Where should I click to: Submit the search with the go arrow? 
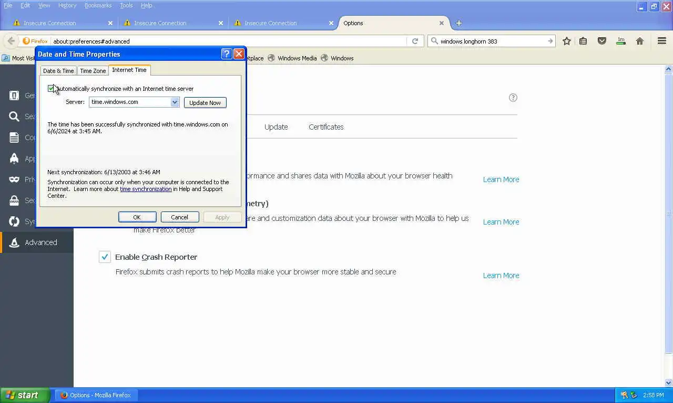click(x=550, y=41)
